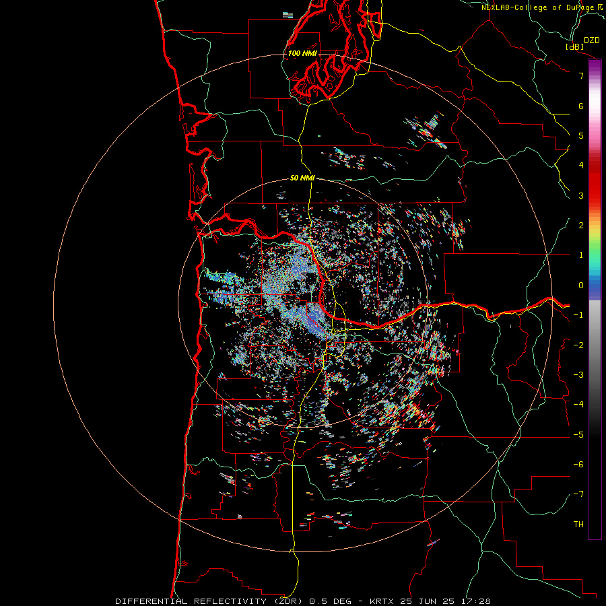
Task: Click the 2 dB label on the color scale
Action: [x=581, y=226]
